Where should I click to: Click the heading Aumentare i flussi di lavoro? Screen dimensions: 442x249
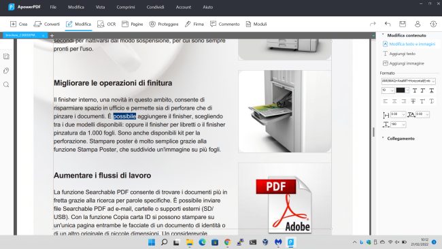coord(102,176)
